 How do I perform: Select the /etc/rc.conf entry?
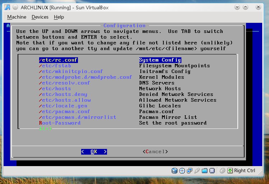click(x=58, y=60)
